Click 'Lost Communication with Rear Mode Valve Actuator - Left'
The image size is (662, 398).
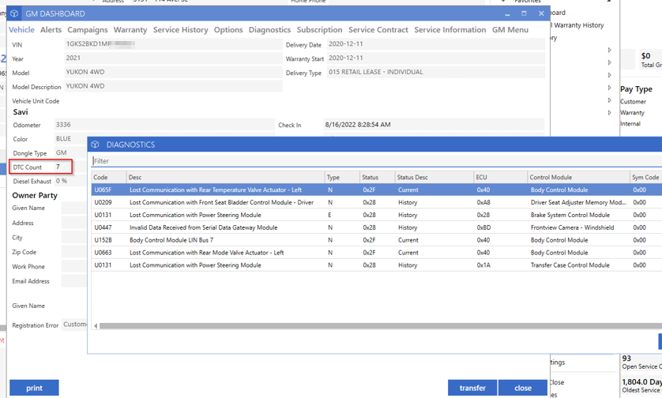tap(206, 253)
